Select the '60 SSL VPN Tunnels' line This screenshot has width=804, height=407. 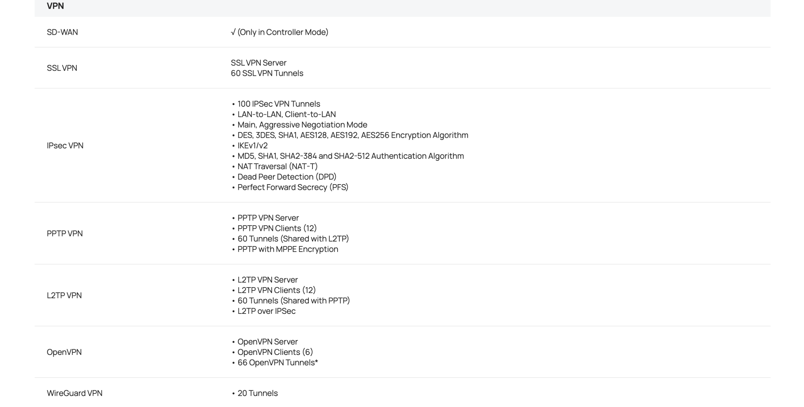(267, 73)
